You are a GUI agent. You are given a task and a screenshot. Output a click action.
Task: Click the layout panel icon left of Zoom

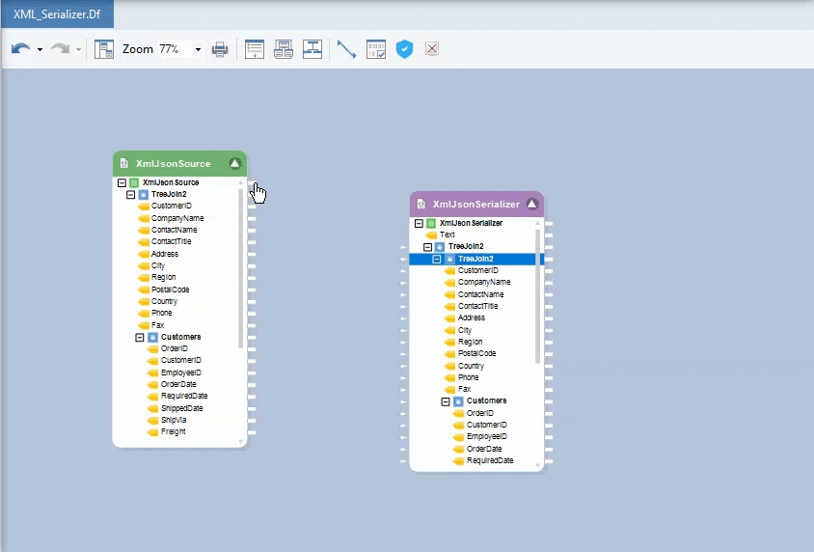coord(104,49)
